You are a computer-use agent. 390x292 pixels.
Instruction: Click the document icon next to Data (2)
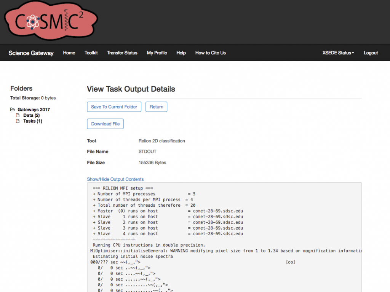pos(18,115)
